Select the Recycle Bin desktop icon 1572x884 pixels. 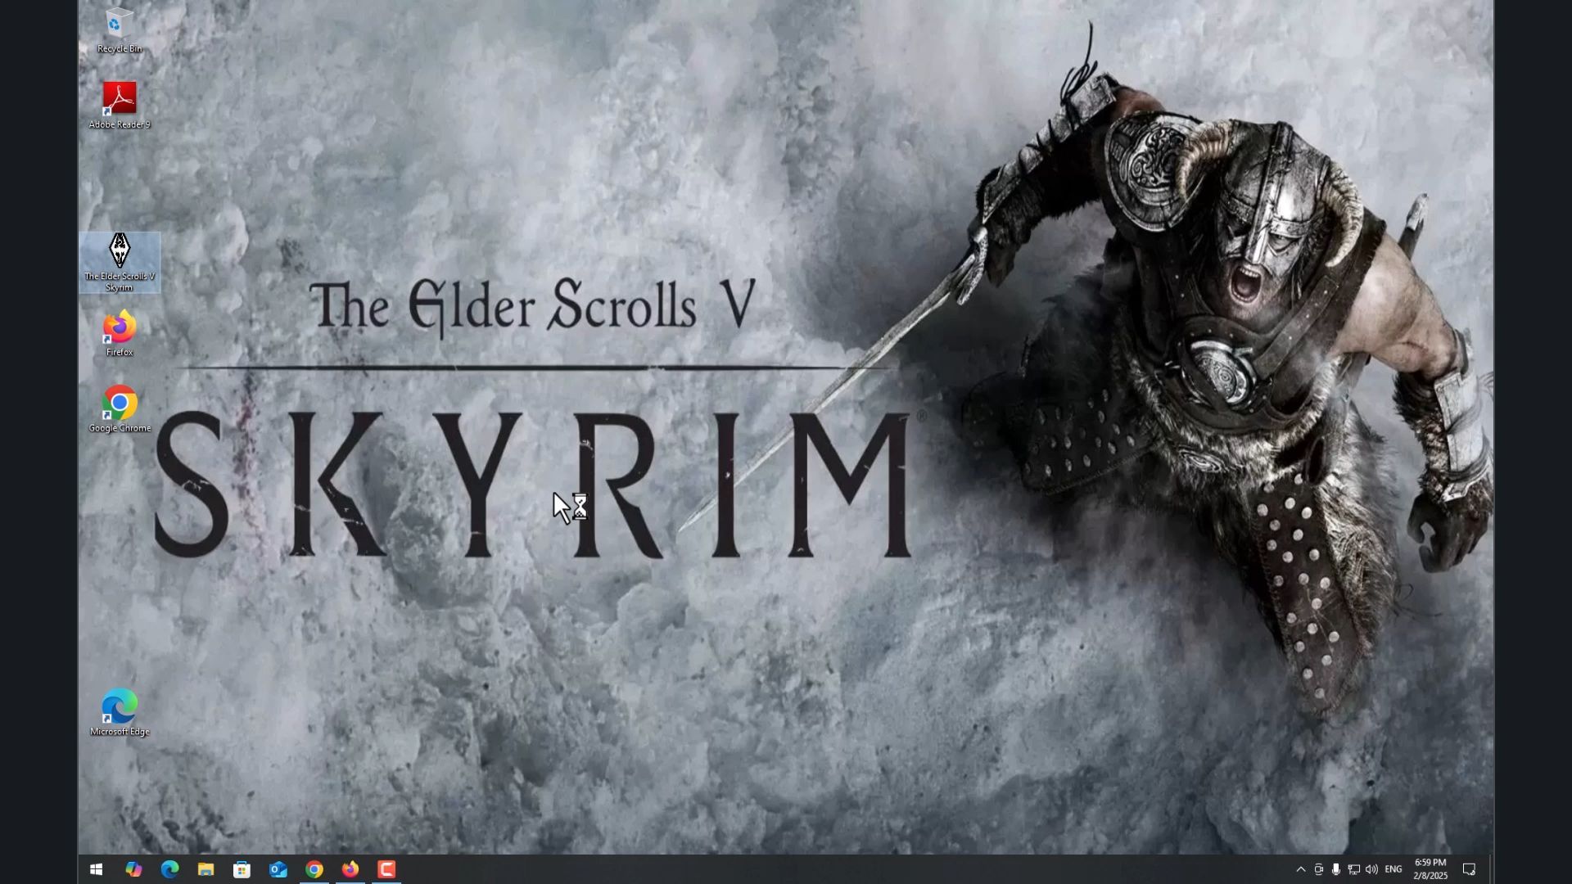coord(119,30)
